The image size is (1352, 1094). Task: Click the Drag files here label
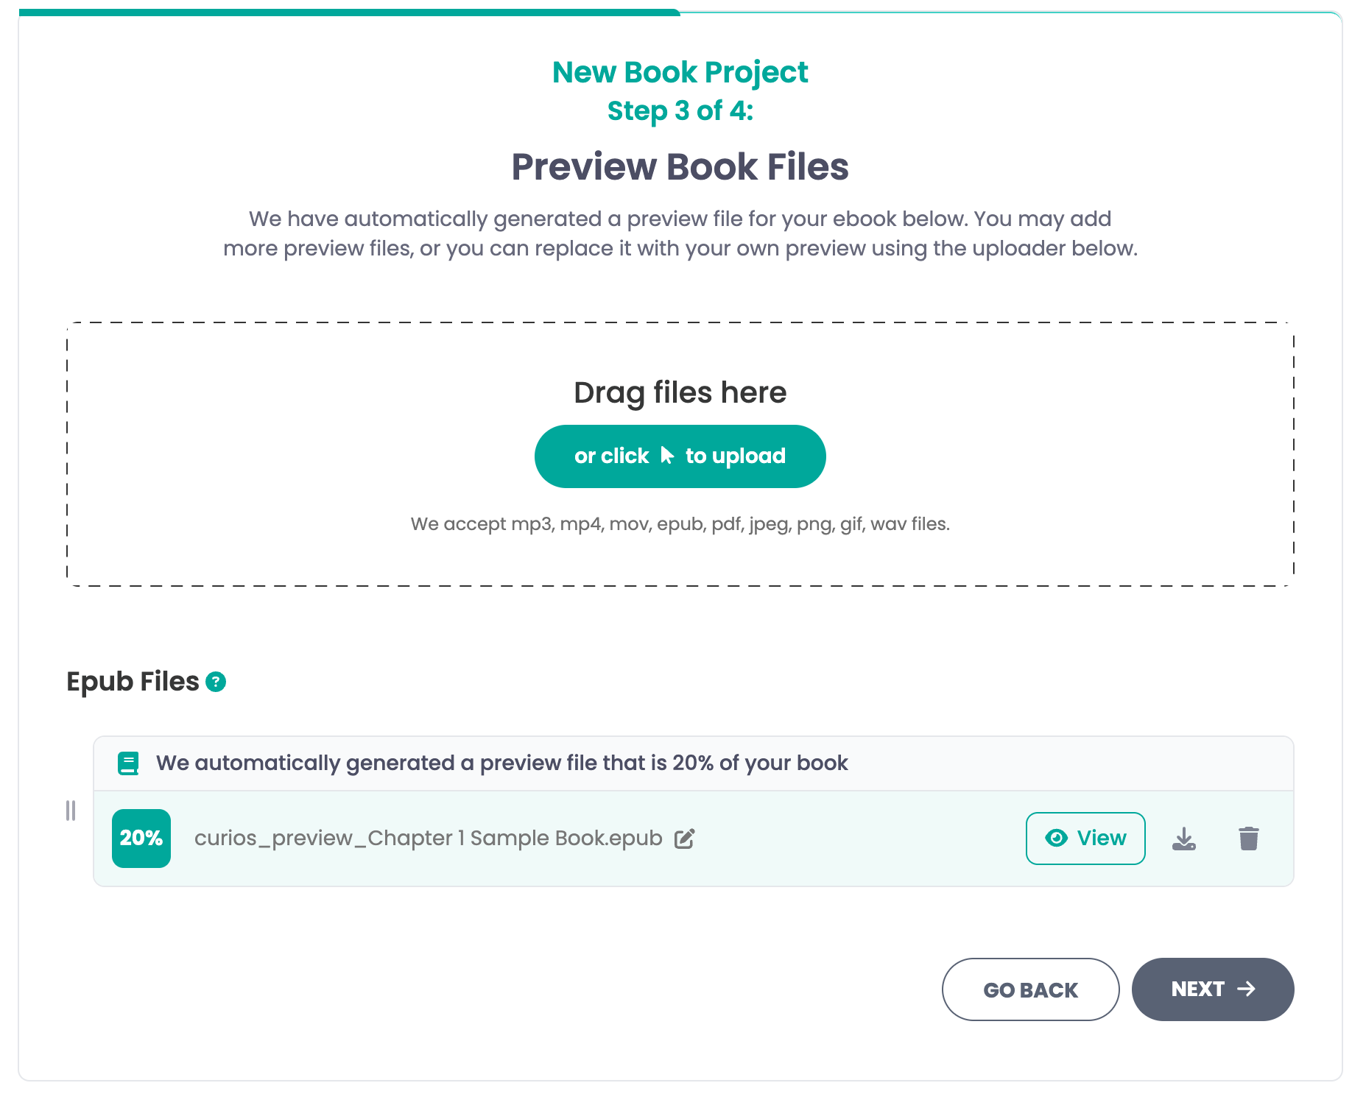click(679, 392)
